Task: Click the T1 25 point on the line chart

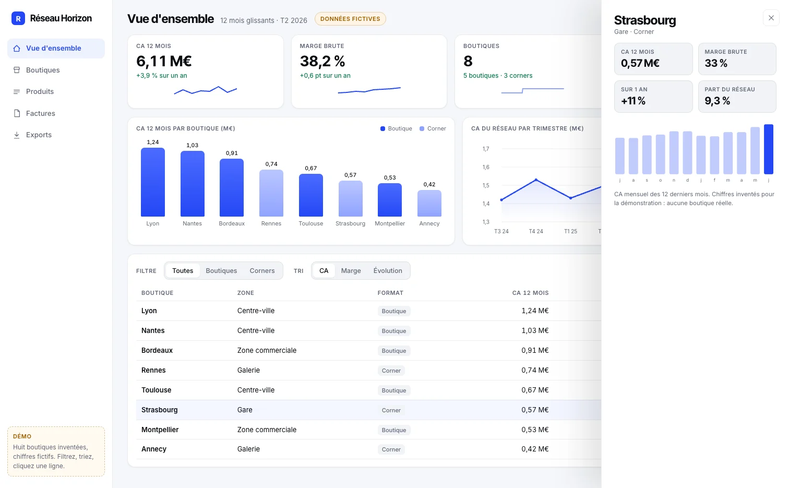Action: pos(571,198)
